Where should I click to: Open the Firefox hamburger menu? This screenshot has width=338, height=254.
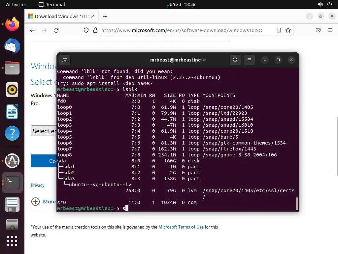point(330,30)
